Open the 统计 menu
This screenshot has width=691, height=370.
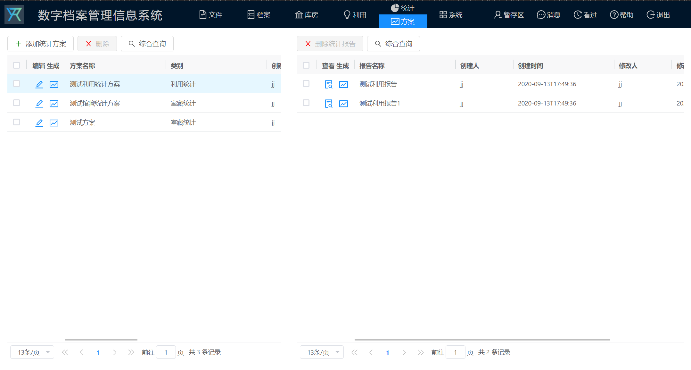tap(403, 8)
